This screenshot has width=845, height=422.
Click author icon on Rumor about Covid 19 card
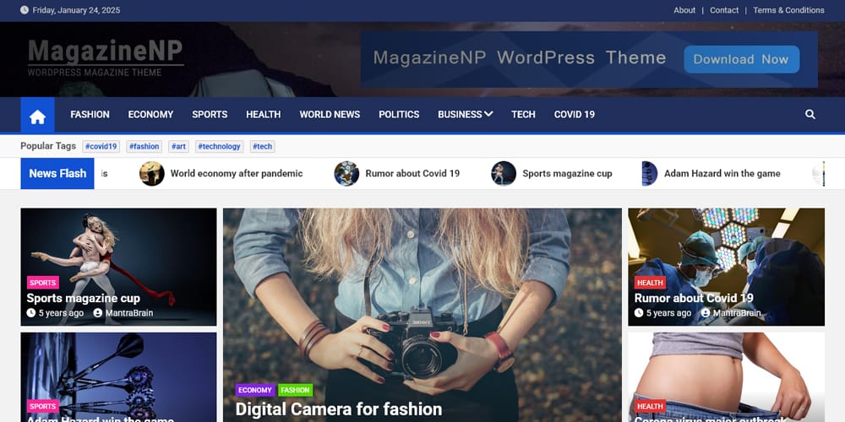(706, 313)
